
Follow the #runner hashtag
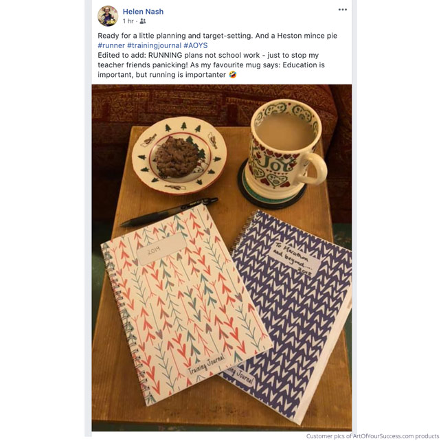point(111,45)
